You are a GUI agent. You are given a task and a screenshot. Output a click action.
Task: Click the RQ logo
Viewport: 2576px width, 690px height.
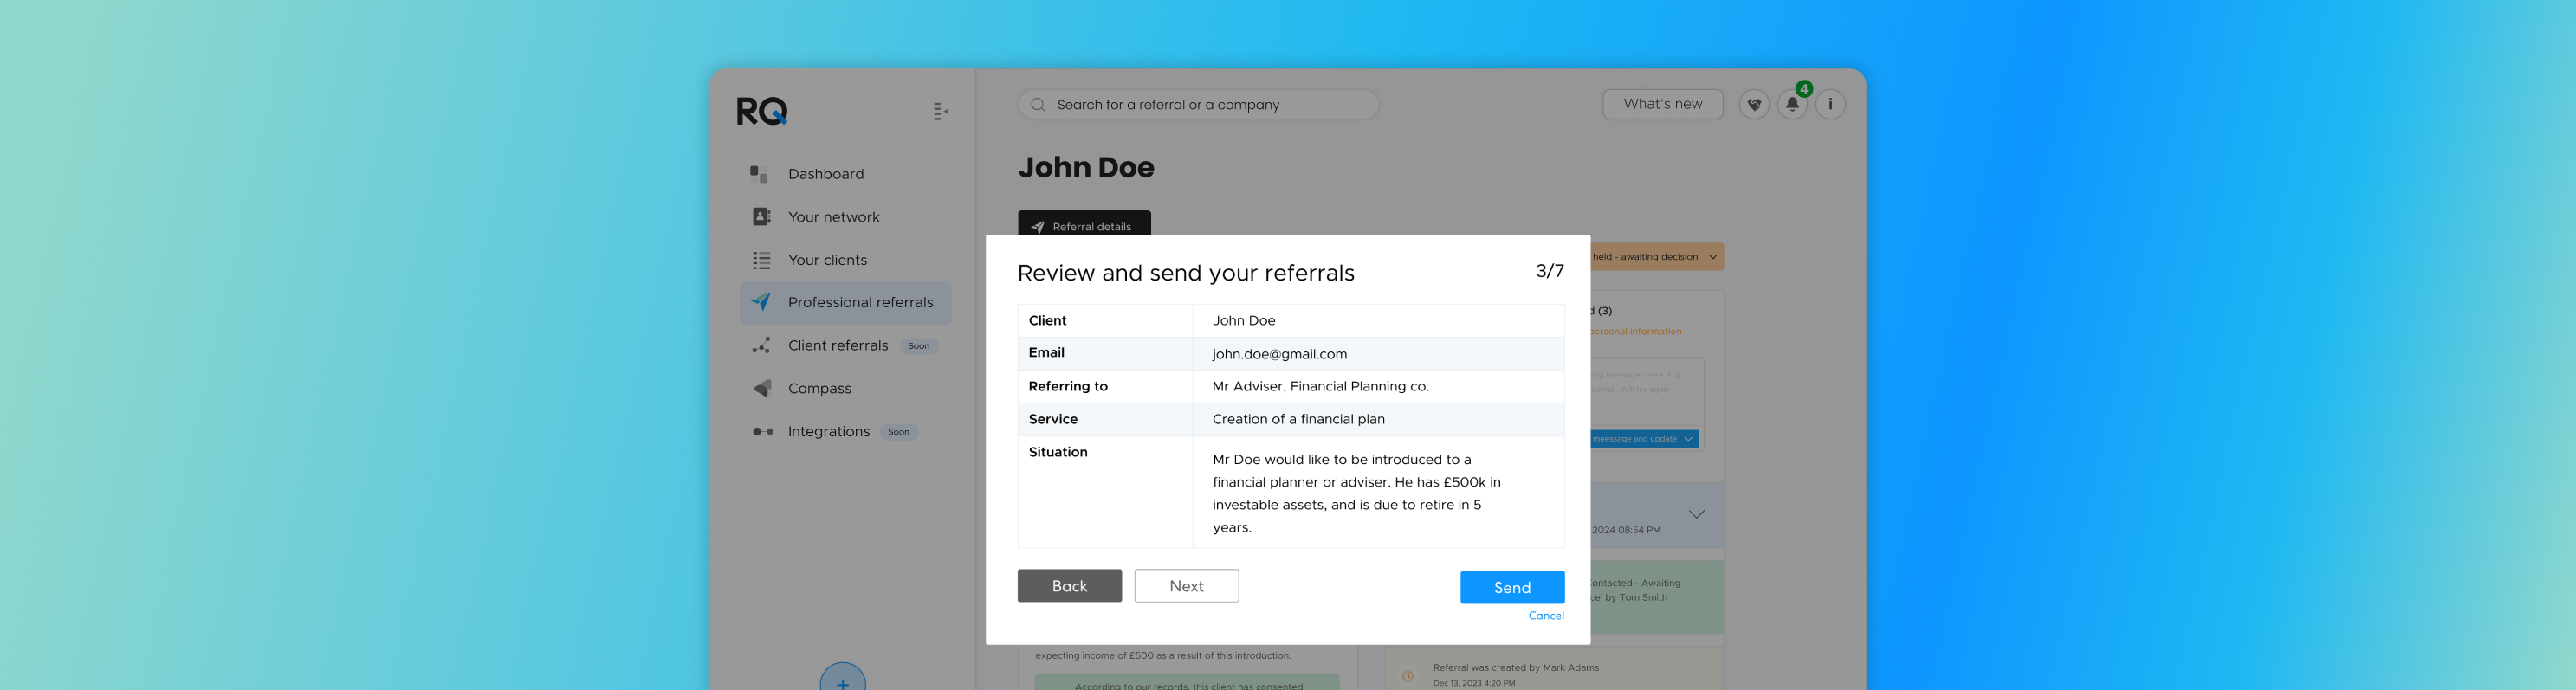762,111
